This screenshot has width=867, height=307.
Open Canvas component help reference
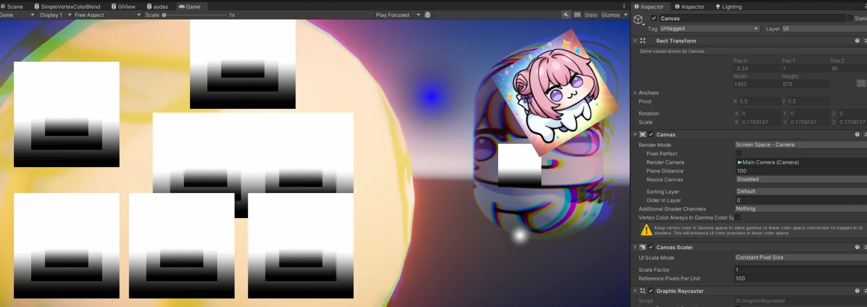(857, 135)
